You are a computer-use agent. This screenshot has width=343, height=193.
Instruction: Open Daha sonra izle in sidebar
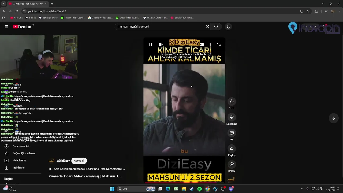[x=21, y=146]
